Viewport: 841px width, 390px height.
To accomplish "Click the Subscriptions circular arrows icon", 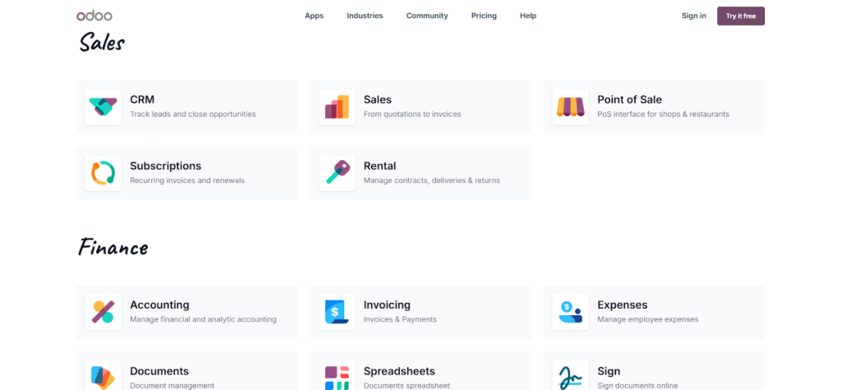I will [x=103, y=172].
